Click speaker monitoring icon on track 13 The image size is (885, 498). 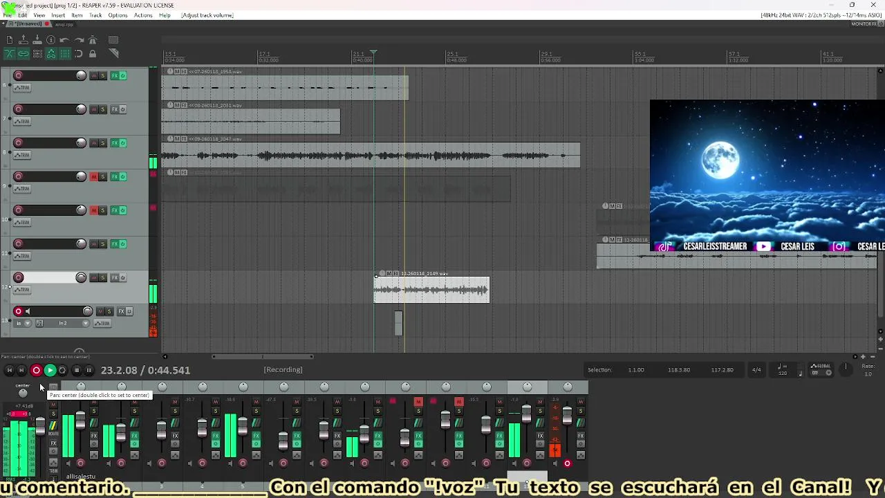[28, 311]
